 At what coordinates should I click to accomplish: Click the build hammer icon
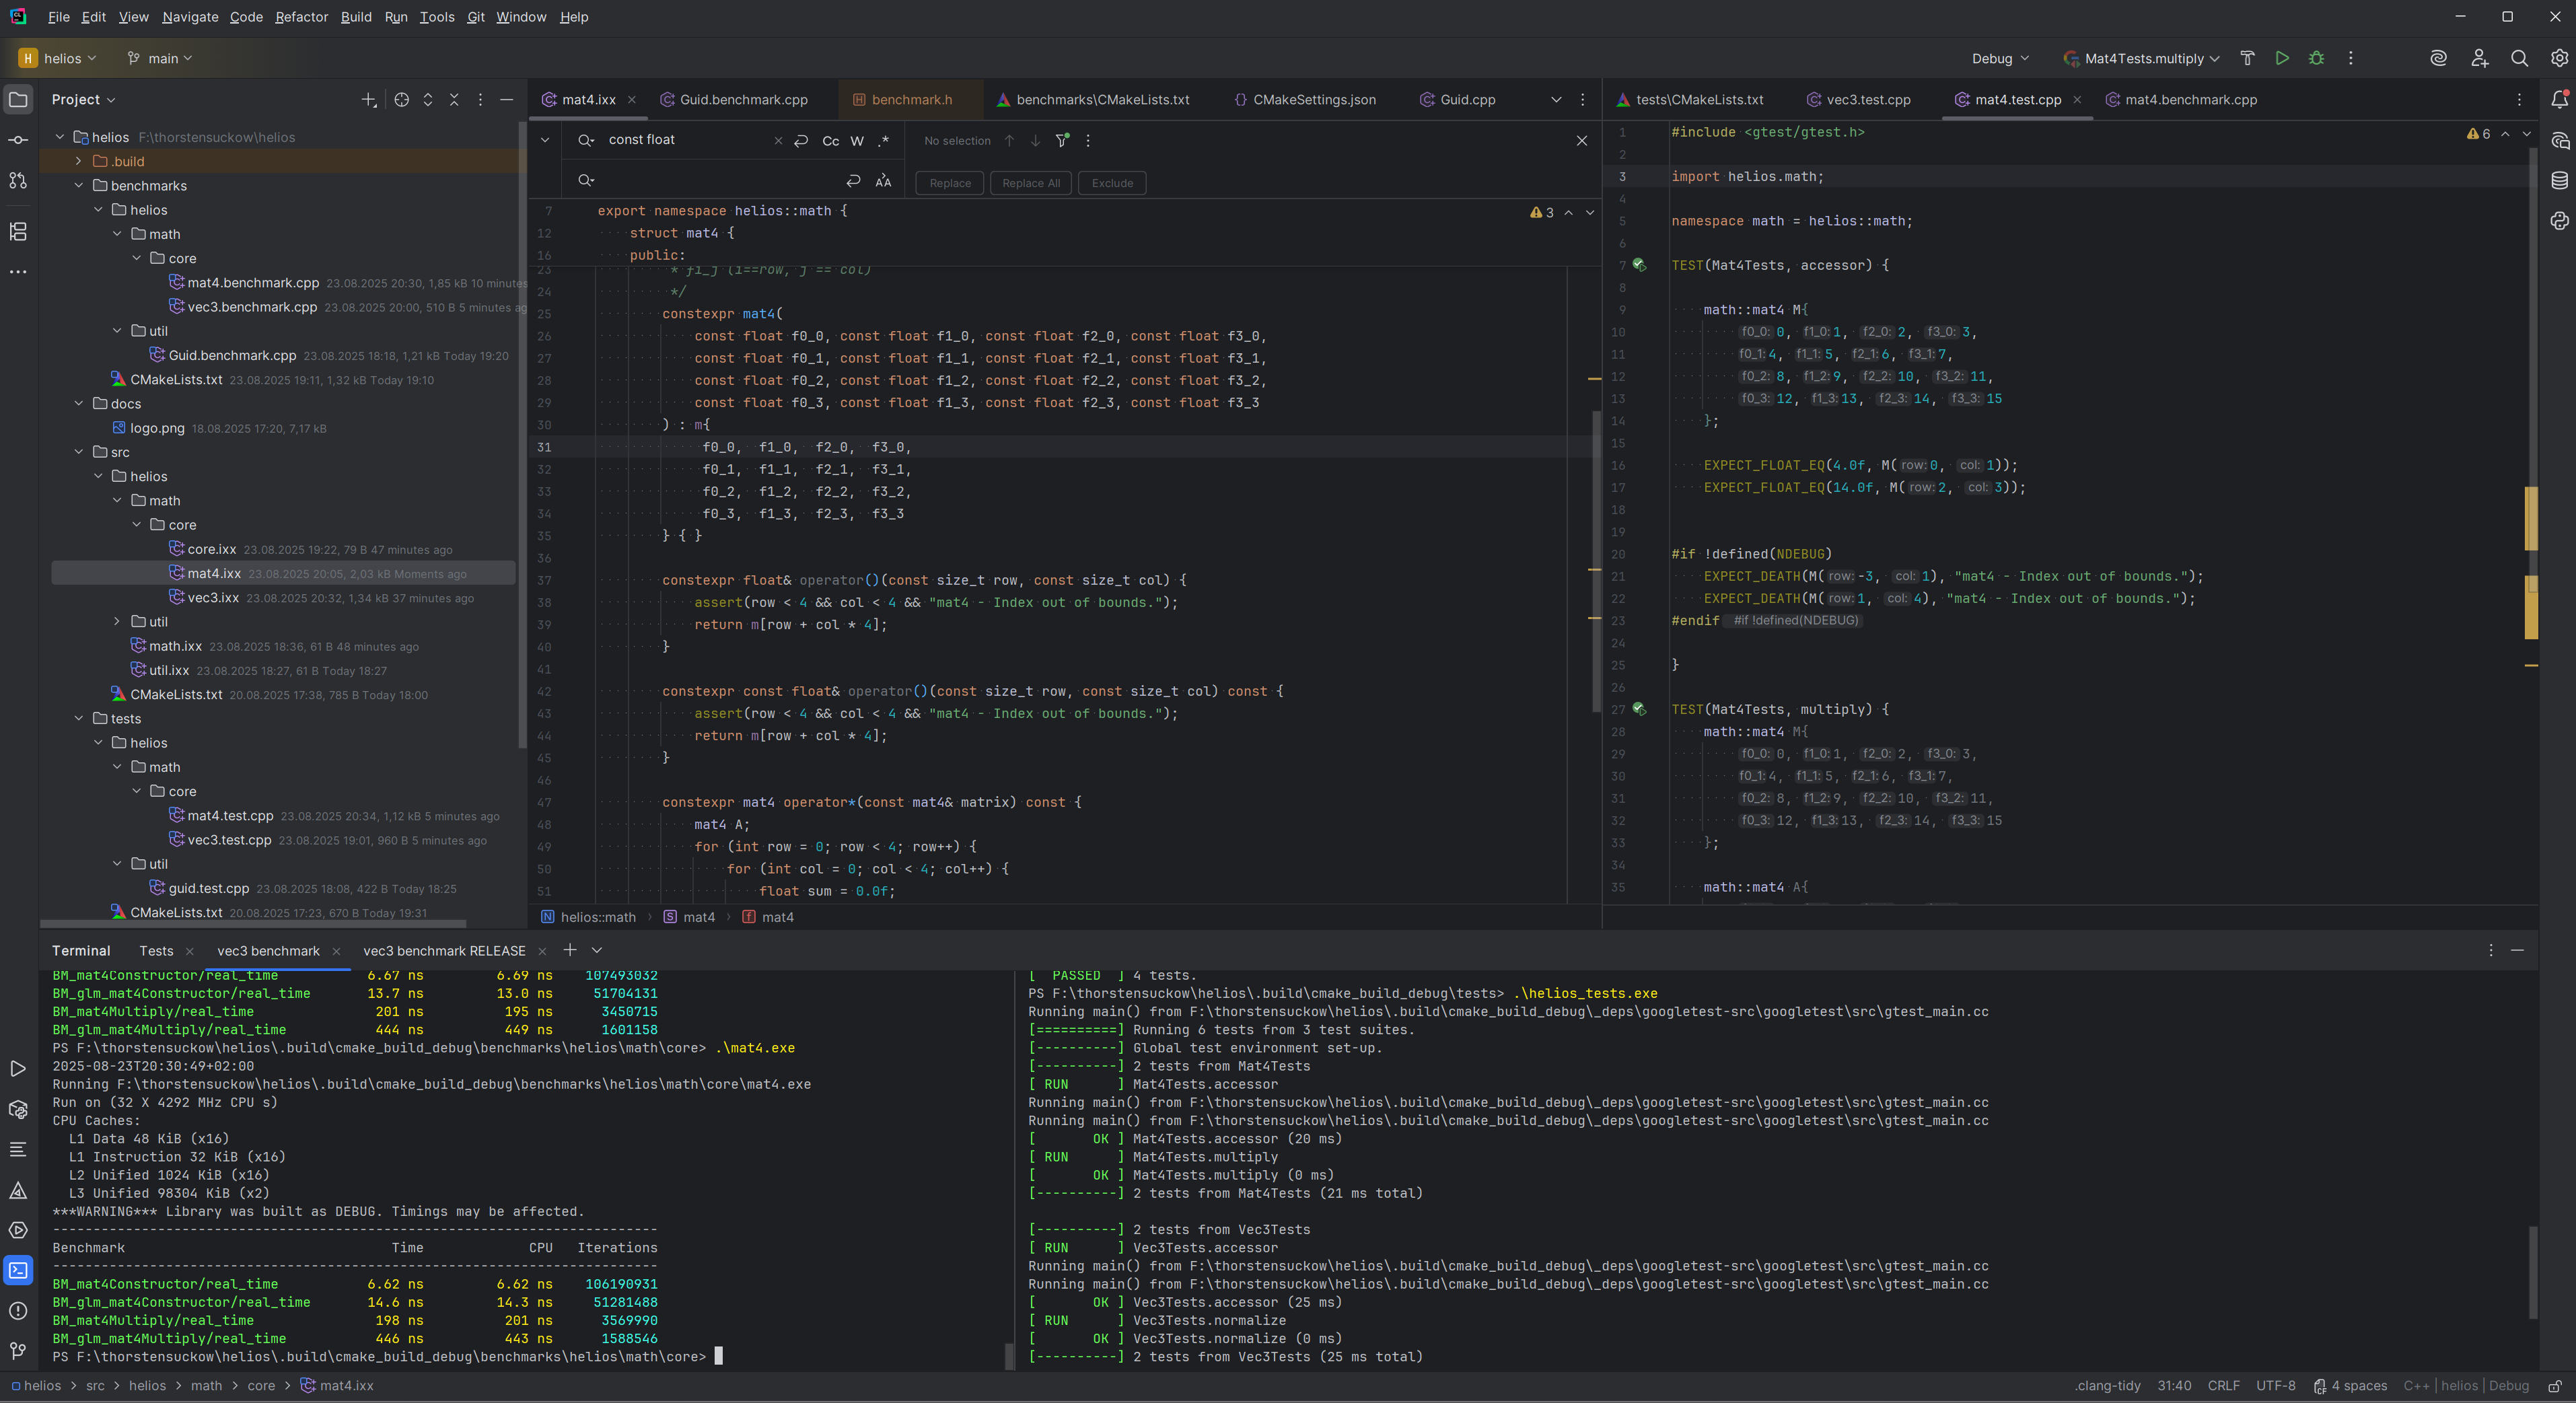click(2247, 58)
